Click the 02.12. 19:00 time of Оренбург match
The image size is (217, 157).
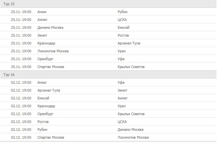point(21,114)
